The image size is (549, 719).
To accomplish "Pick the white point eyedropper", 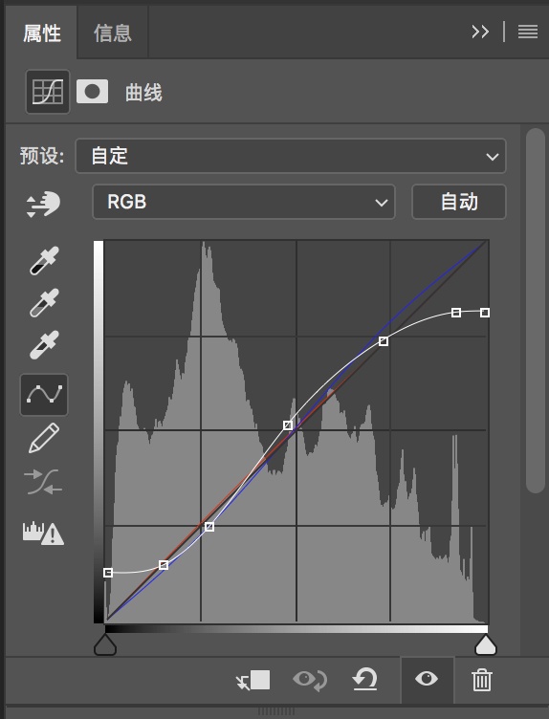I will point(44,345).
